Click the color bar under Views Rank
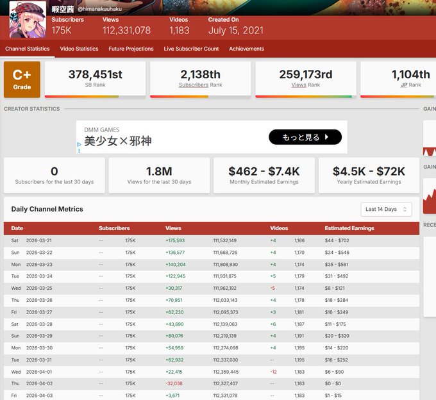Image resolution: width=436 pixels, height=400 pixels. 305,97
